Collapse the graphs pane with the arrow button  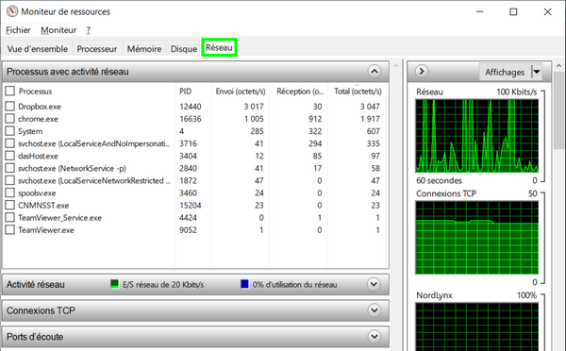[422, 72]
